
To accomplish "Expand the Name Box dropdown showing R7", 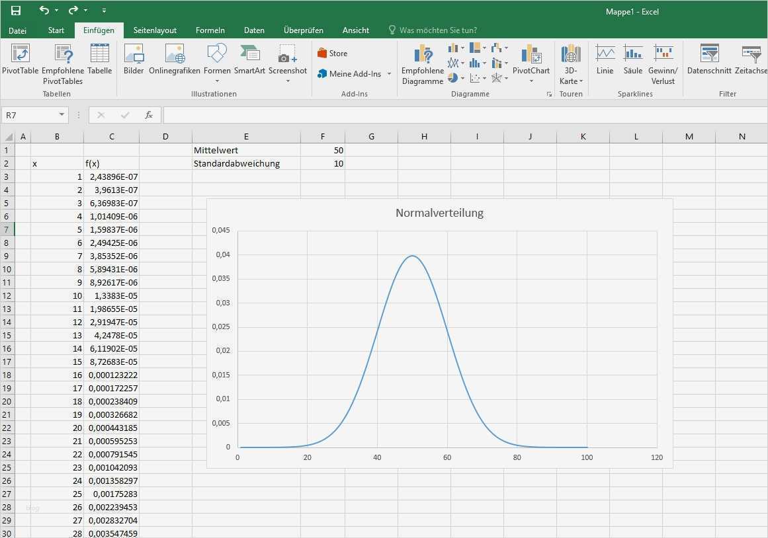I will click(62, 115).
